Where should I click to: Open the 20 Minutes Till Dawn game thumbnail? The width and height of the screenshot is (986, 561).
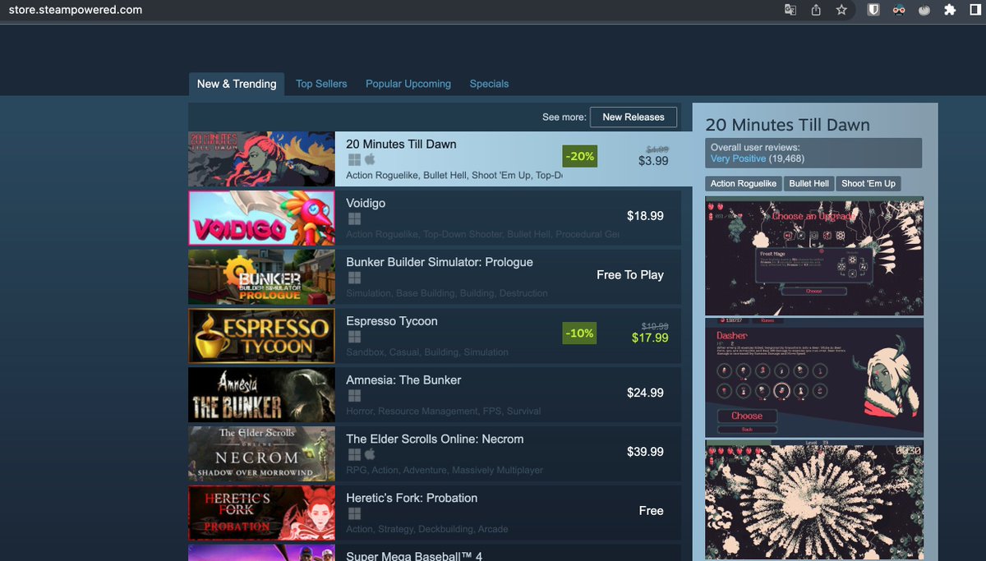[261, 159]
